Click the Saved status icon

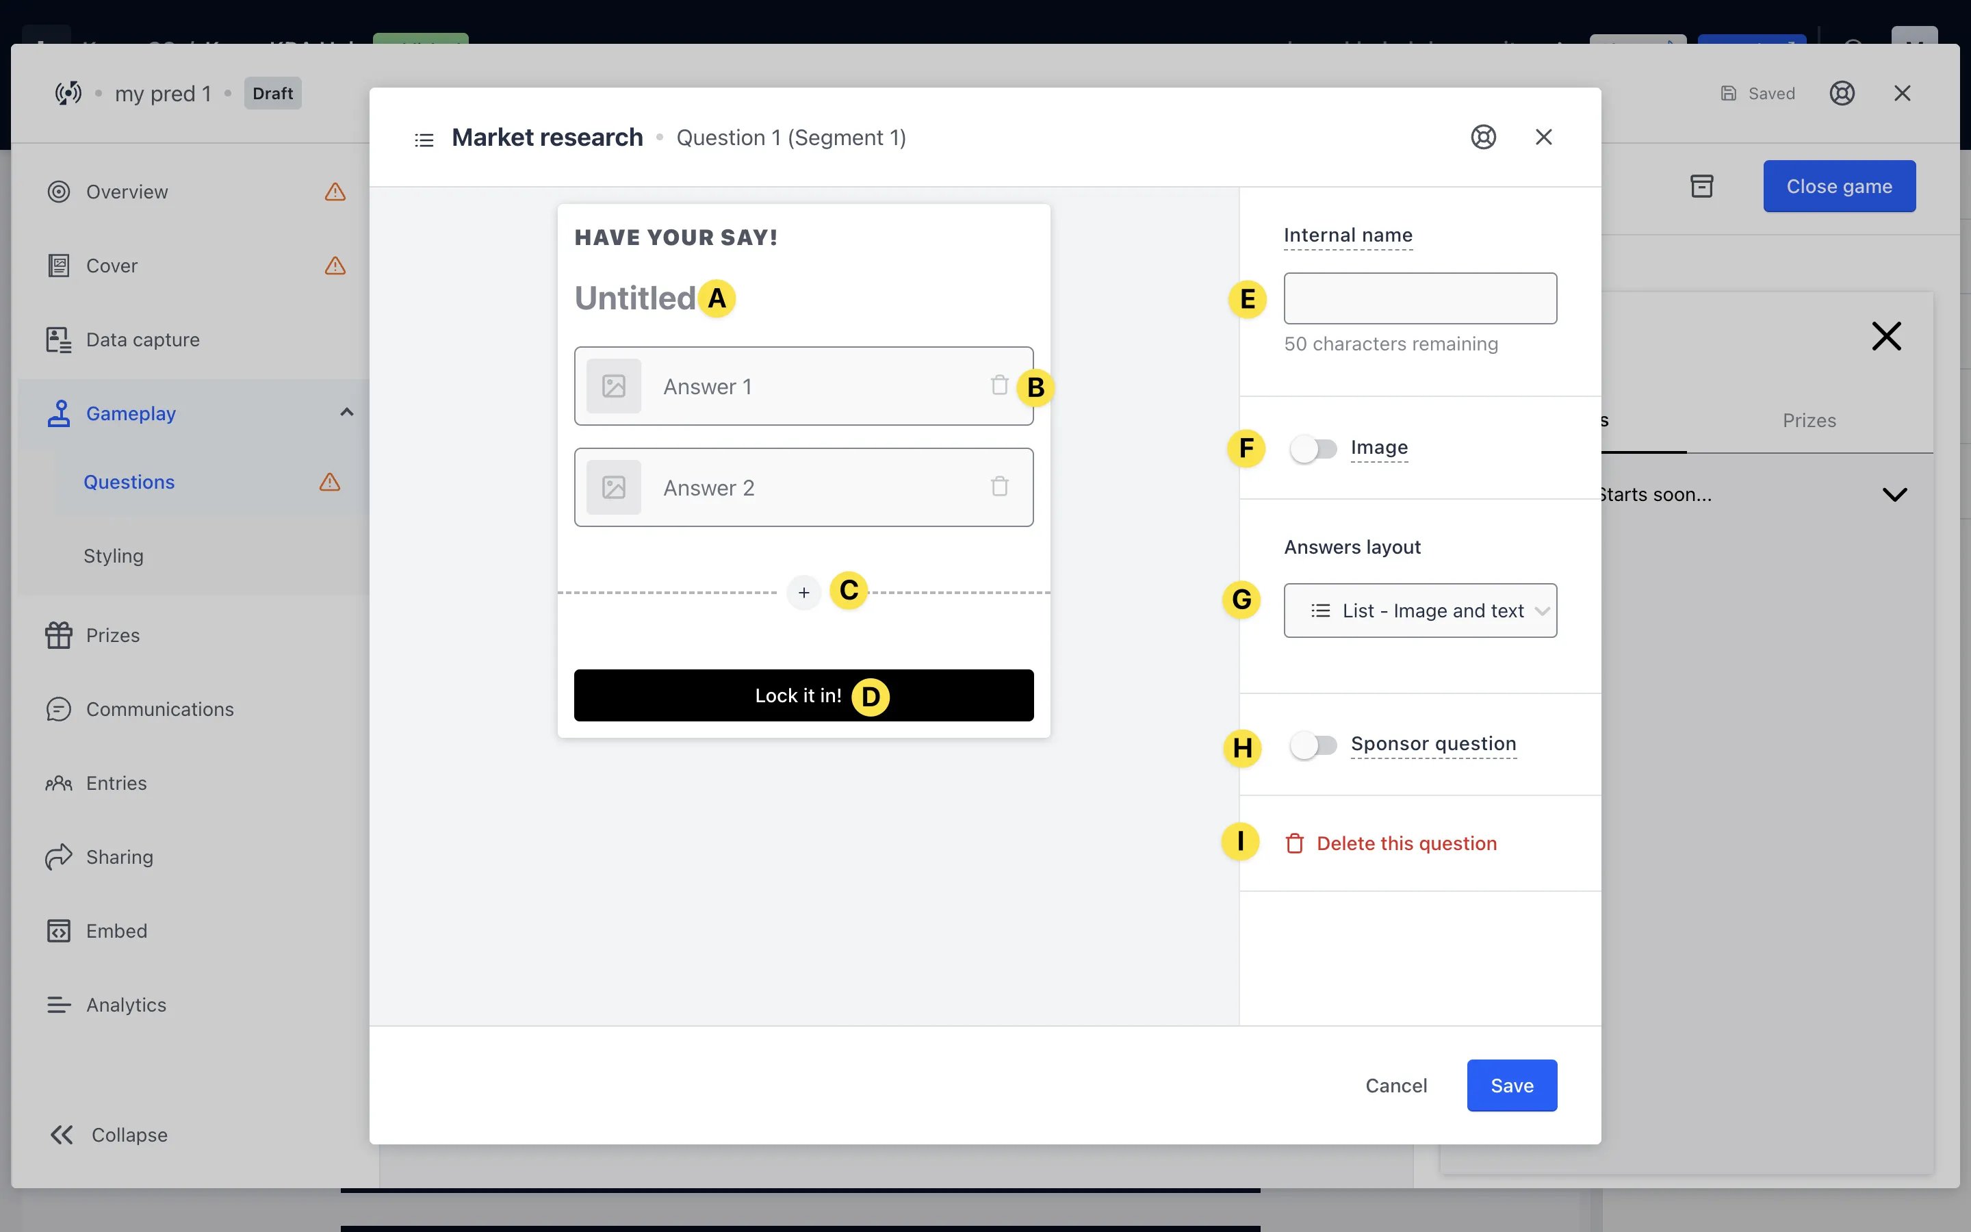[1728, 93]
